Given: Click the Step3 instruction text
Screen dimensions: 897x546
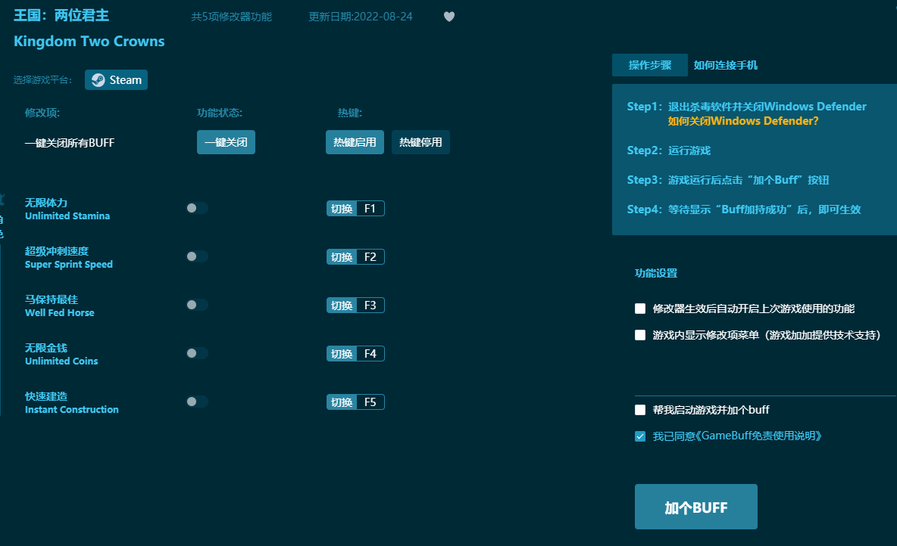Looking at the screenshot, I should coord(727,180).
